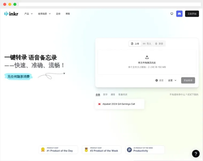The width and height of the screenshot is (203, 161).
Task: Switch to the 录音 recording tab
Action: tap(159, 44)
